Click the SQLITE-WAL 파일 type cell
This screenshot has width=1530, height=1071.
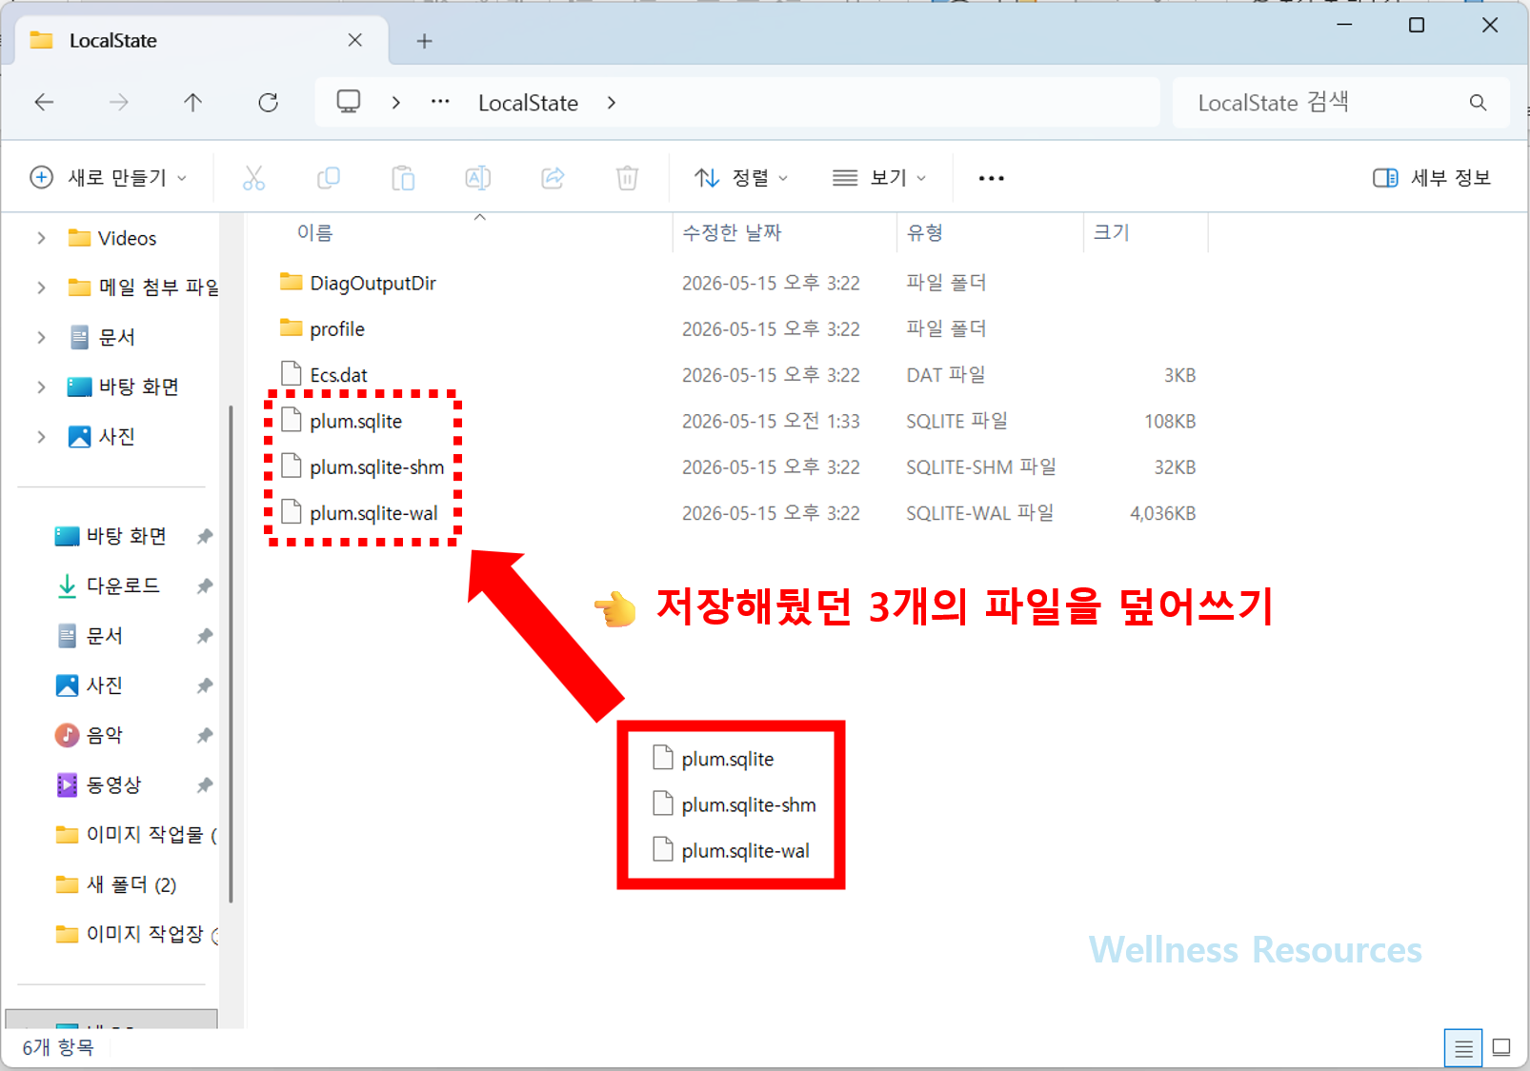pos(979,513)
